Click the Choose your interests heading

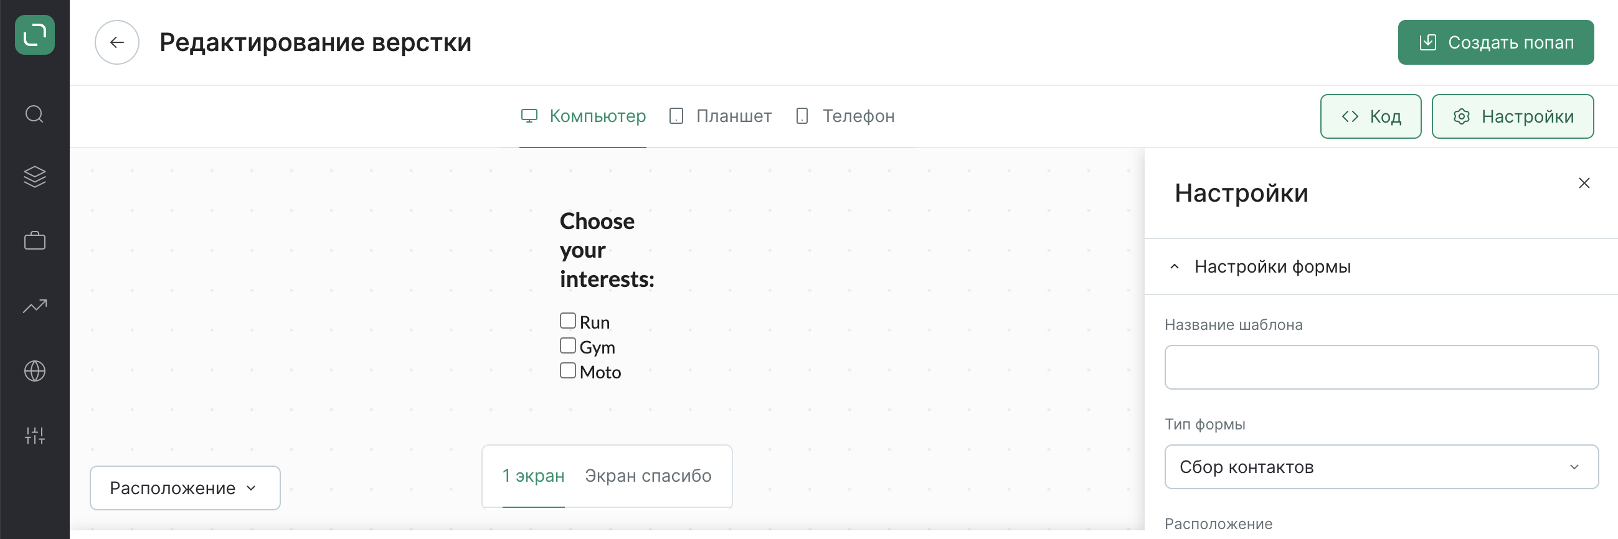607,250
